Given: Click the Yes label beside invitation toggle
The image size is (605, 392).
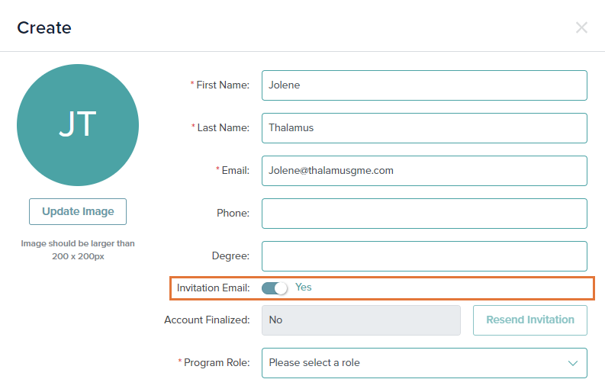Looking at the screenshot, I should [304, 287].
